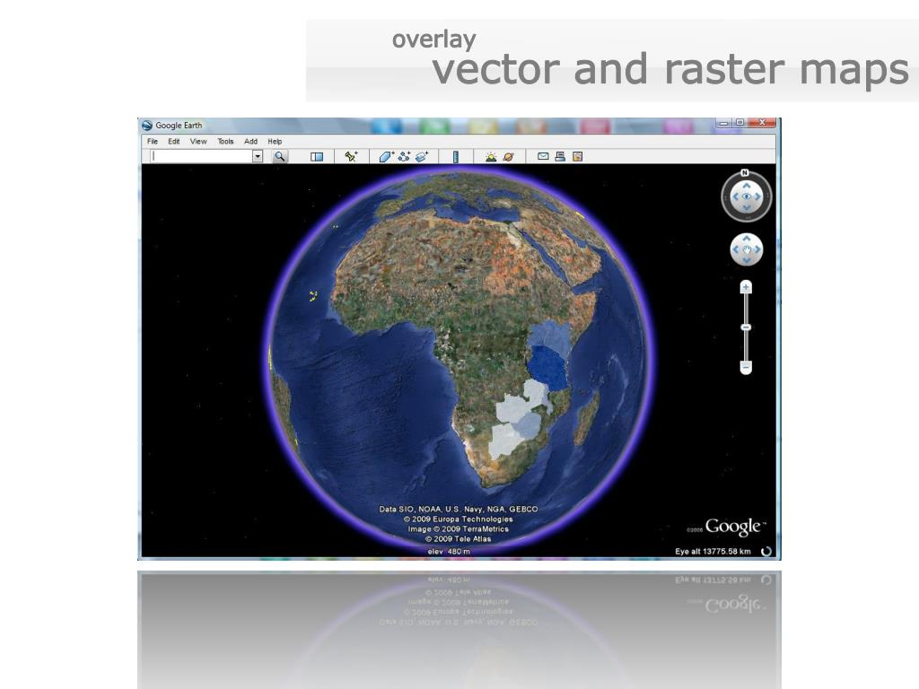The width and height of the screenshot is (919, 689).
Task: Move down with hand joystick arrow
Action: coord(746,259)
